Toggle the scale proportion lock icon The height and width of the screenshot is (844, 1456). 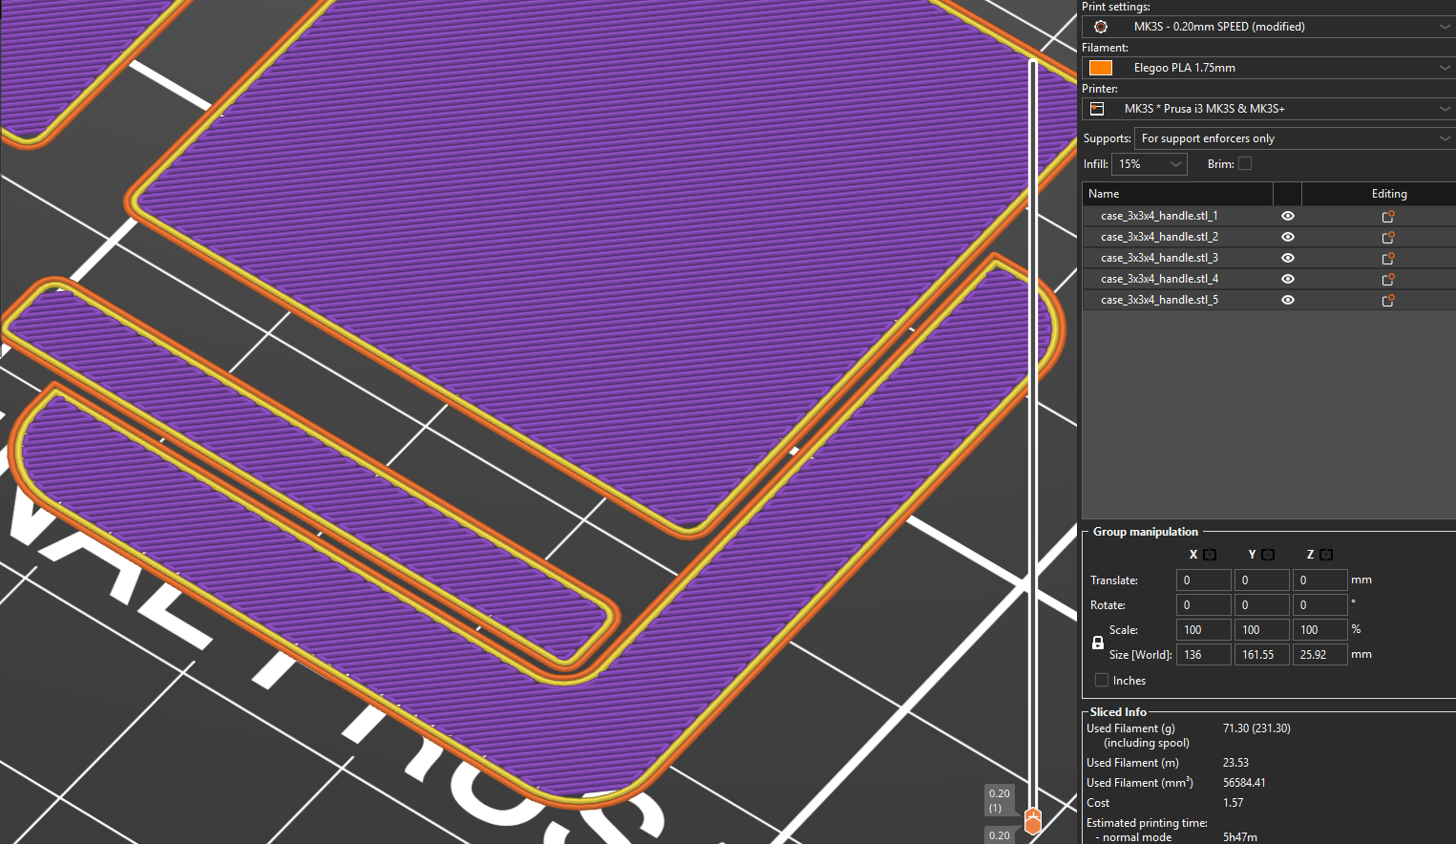(x=1098, y=643)
